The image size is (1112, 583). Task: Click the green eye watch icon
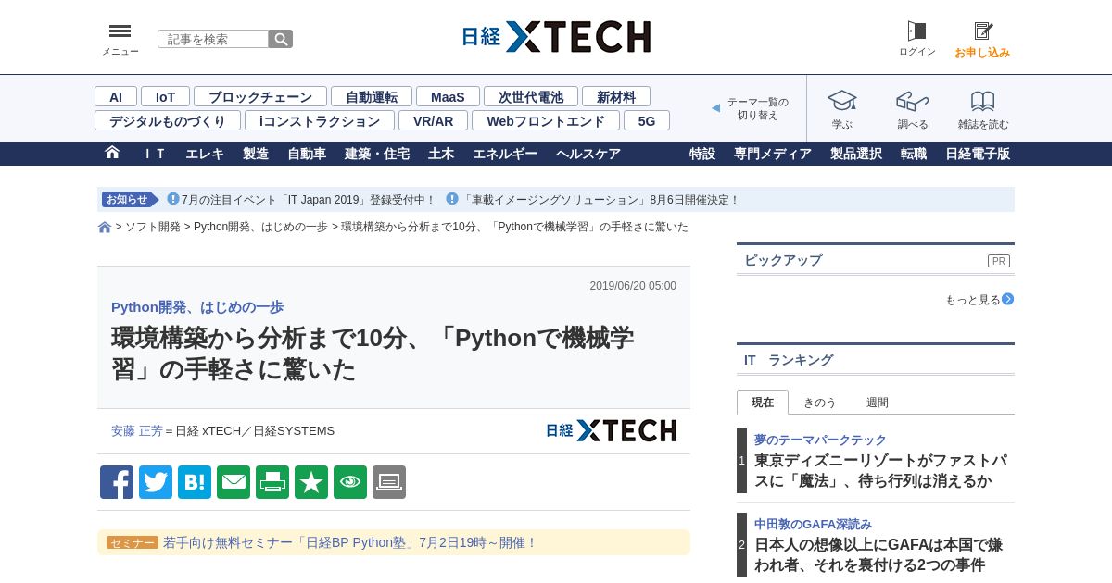click(x=350, y=482)
